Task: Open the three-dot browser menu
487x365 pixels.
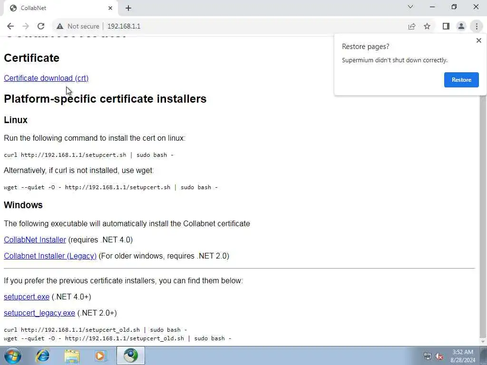Action: [x=477, y=27]
